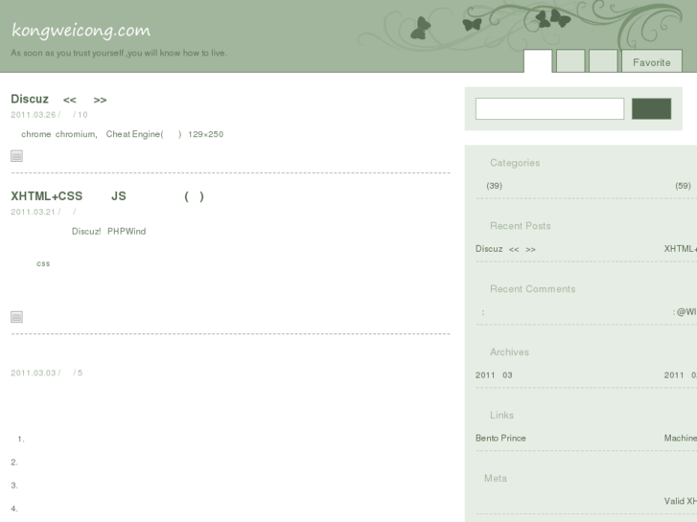The image size is (697, 522).
Task: Select the blank tab beside Favorite
Action: [x=603, y=61]
